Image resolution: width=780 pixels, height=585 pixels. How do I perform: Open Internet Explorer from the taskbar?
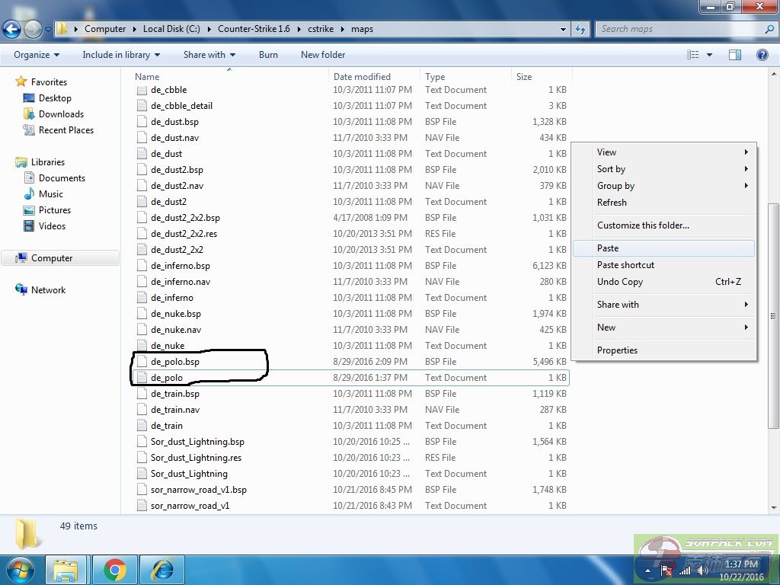162,570
